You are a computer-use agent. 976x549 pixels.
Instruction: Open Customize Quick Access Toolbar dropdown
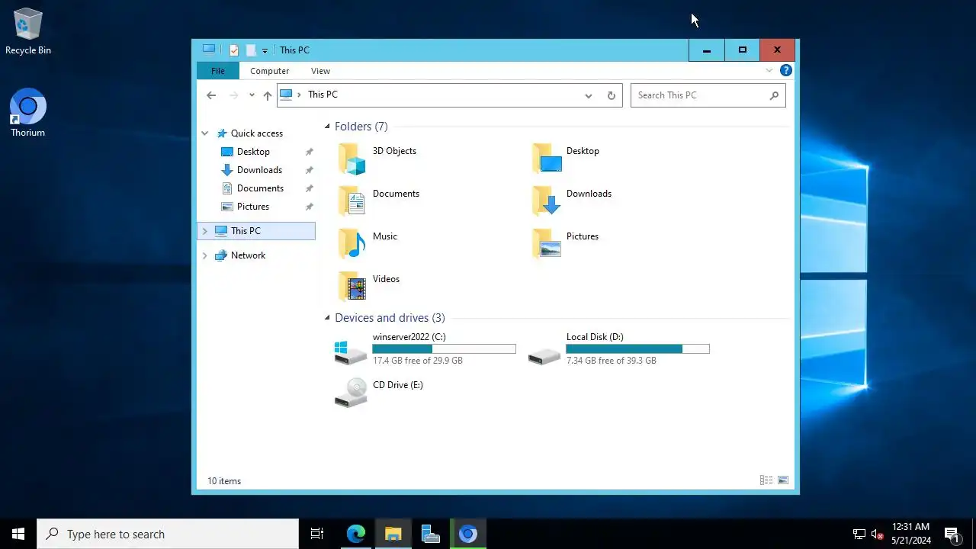[265, 50]
